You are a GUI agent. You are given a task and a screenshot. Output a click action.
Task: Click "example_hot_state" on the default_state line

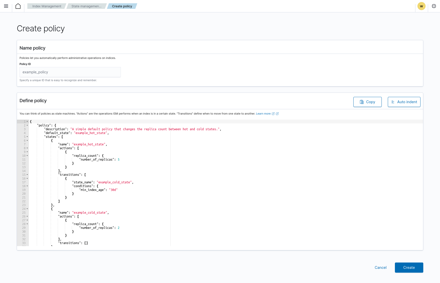click(90, 133)
